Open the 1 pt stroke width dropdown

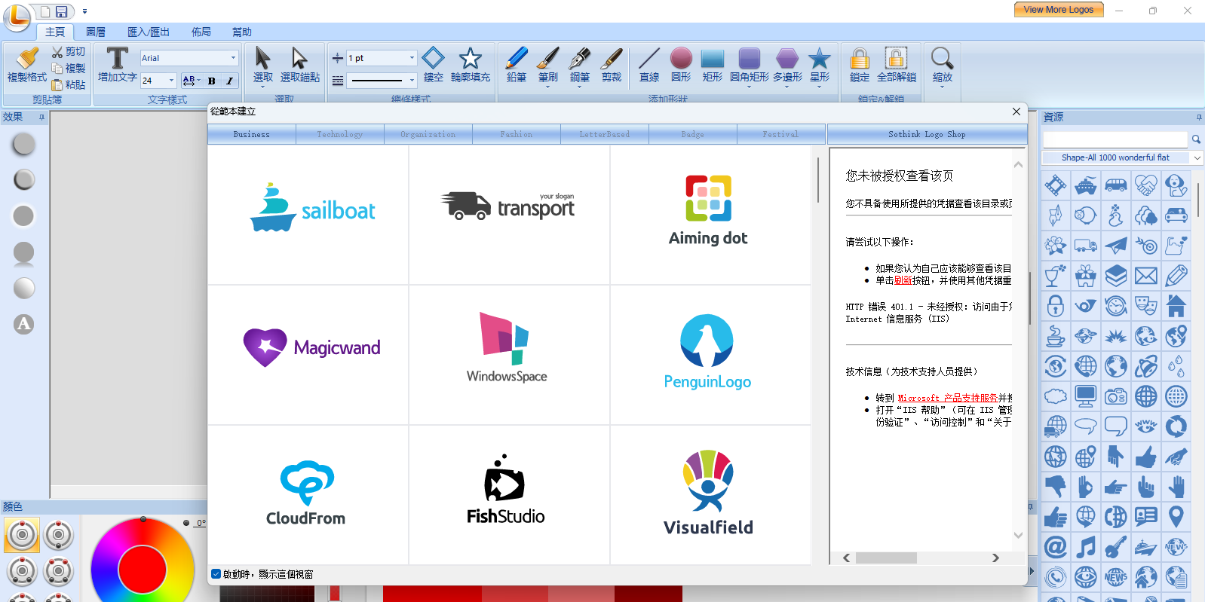coord(412,58)
